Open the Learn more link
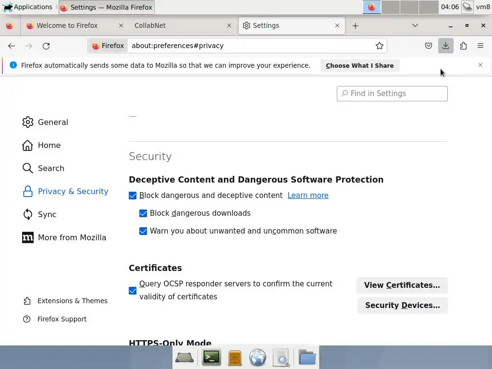This screenshot has height=369, width=492. [x=308, y=196]
